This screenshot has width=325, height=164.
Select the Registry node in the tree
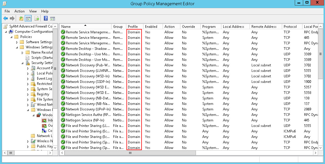pos(43,94)
